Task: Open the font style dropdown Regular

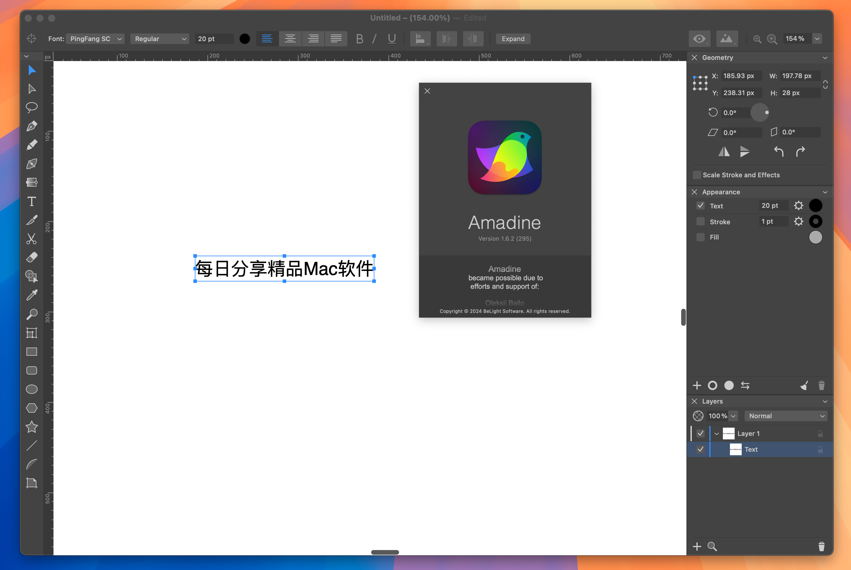Action: point(159,39)
